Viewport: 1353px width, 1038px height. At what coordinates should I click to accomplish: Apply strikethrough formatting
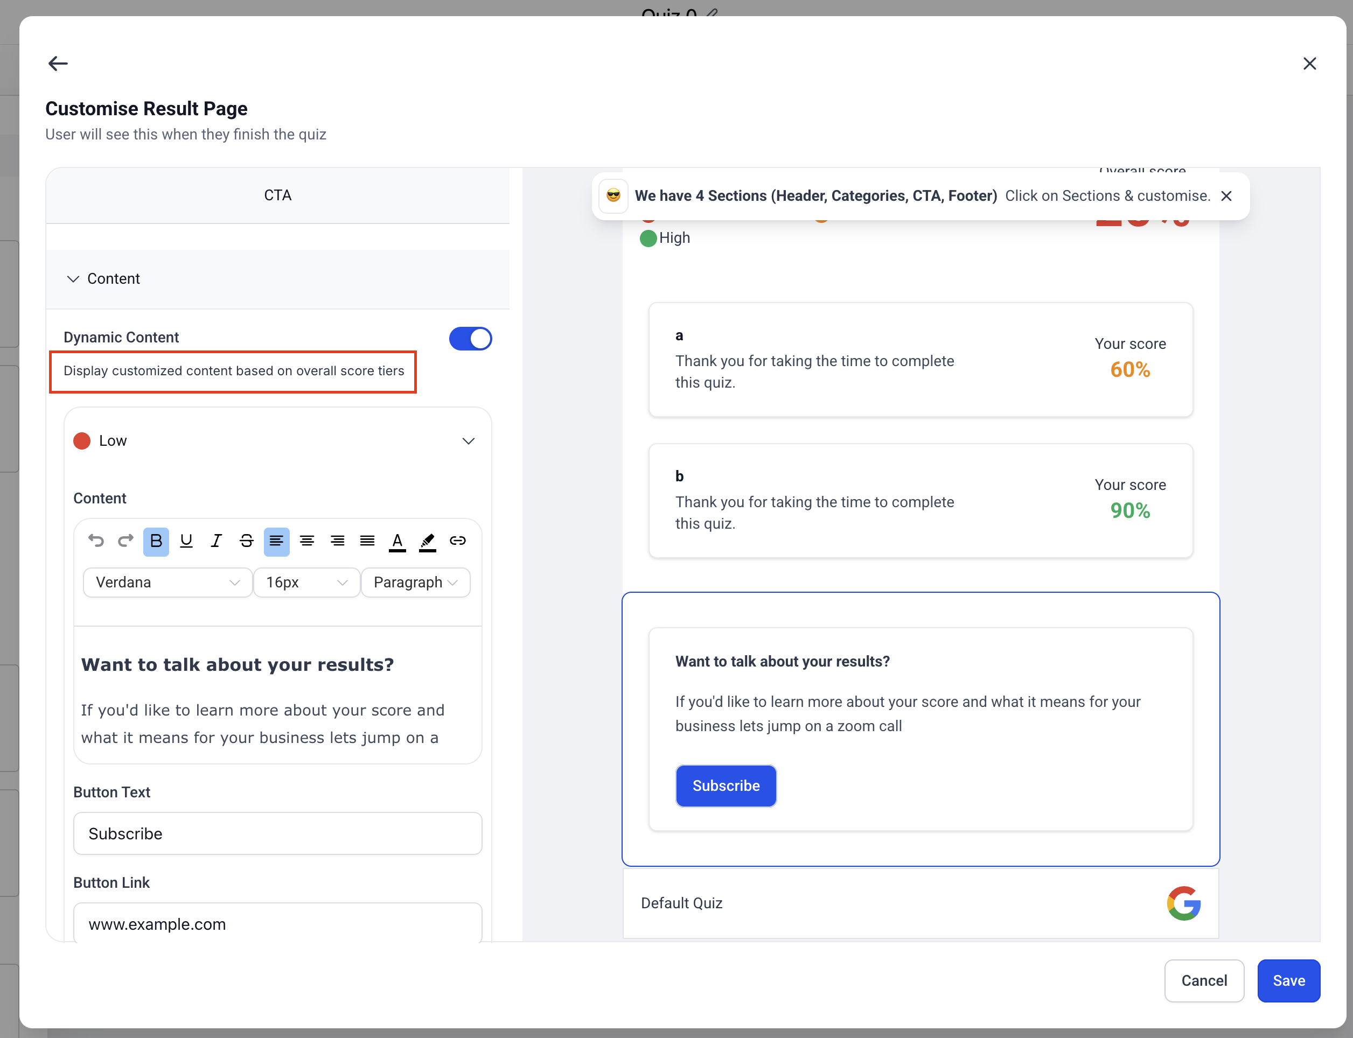click(246, 541)
